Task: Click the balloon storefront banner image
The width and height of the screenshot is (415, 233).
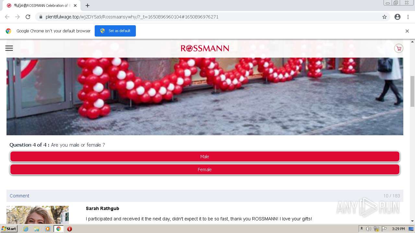Action: coord(205,96)
